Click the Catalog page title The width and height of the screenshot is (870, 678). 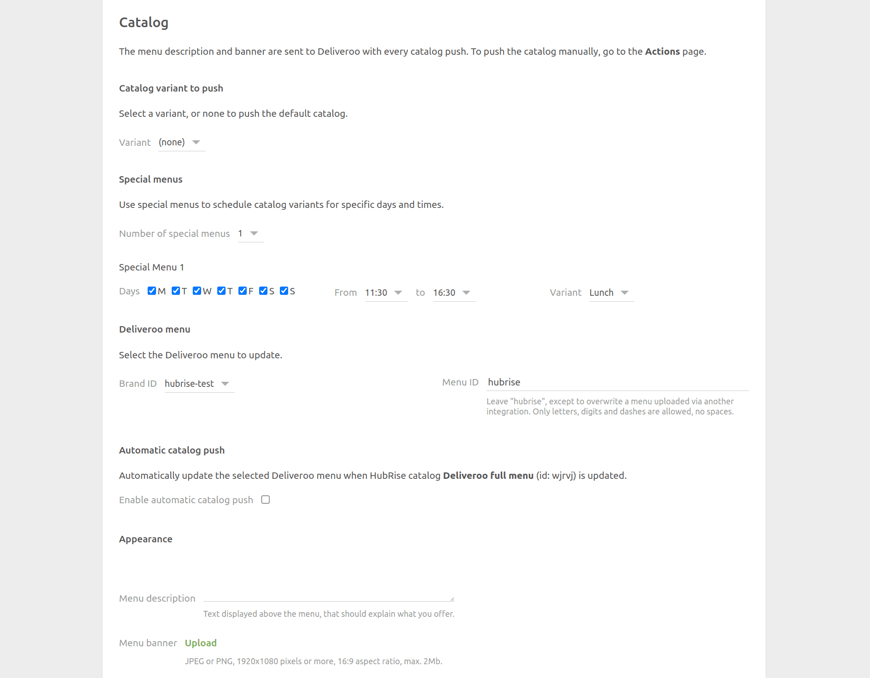[x=144, y=22]
